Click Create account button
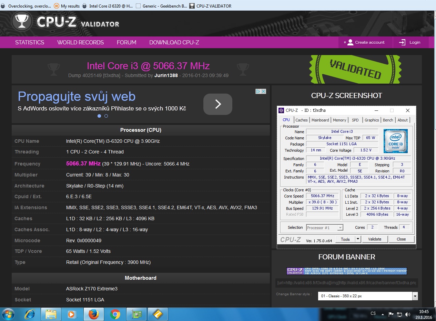Viewport: 436px width, 321px height. pyautogui.click(x=365, y=42)
